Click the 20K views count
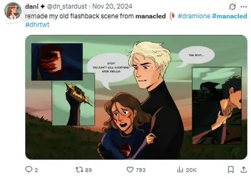 pyautogui.click(x=191, y=170)
